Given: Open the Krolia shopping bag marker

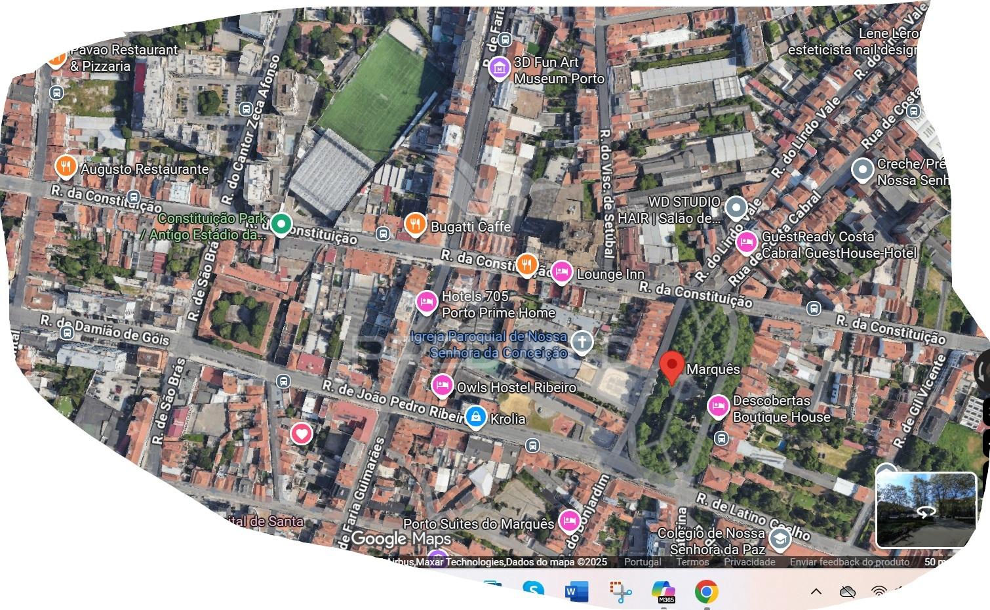Looking at the screenshot, I should pyautogui.click(x=475, y=417).
